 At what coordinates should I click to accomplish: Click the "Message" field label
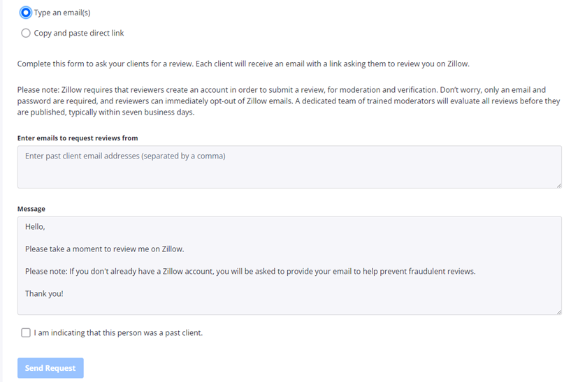pos(31,209)
